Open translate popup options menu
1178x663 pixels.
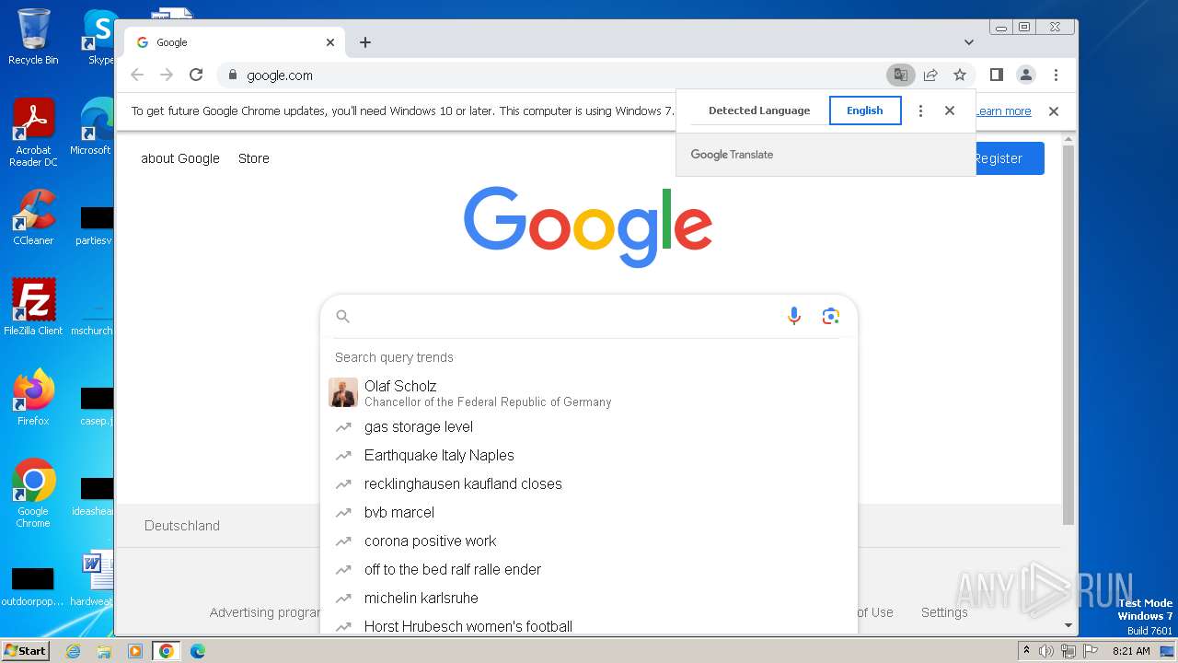tap(920, 110)
